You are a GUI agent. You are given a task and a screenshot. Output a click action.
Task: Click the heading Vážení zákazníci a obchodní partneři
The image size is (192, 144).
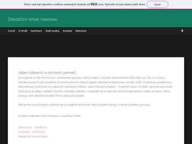pyautogui.click(x=47, y=73)
